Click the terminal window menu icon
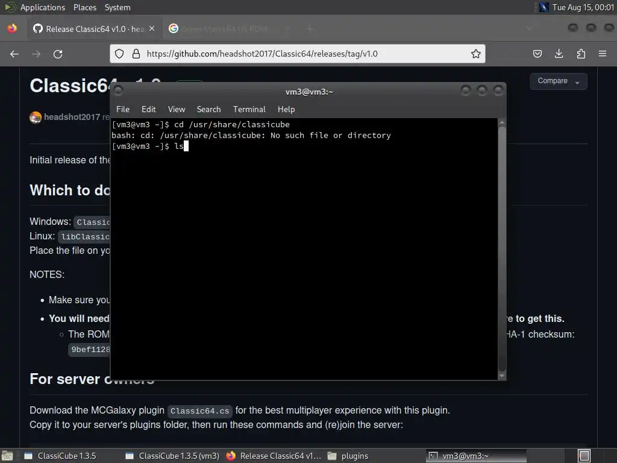This screenshot has height=463, width=617. pos(118,91)
